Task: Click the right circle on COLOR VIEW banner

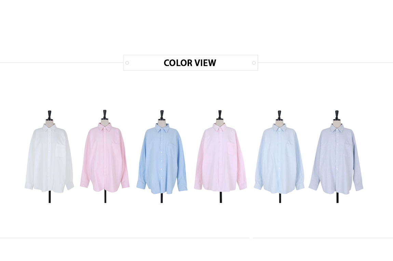Action: point(254,63)
